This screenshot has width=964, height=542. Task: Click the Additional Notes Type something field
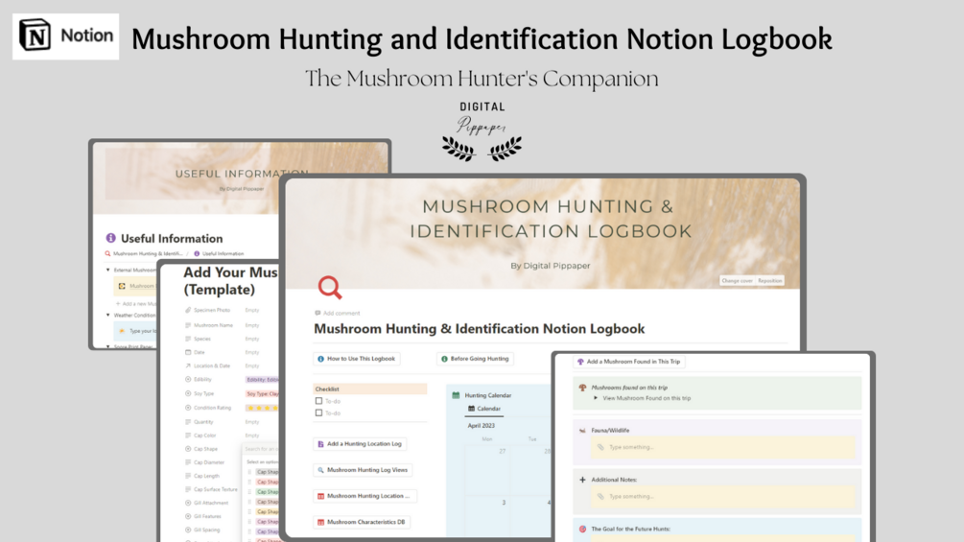(723, 497)
